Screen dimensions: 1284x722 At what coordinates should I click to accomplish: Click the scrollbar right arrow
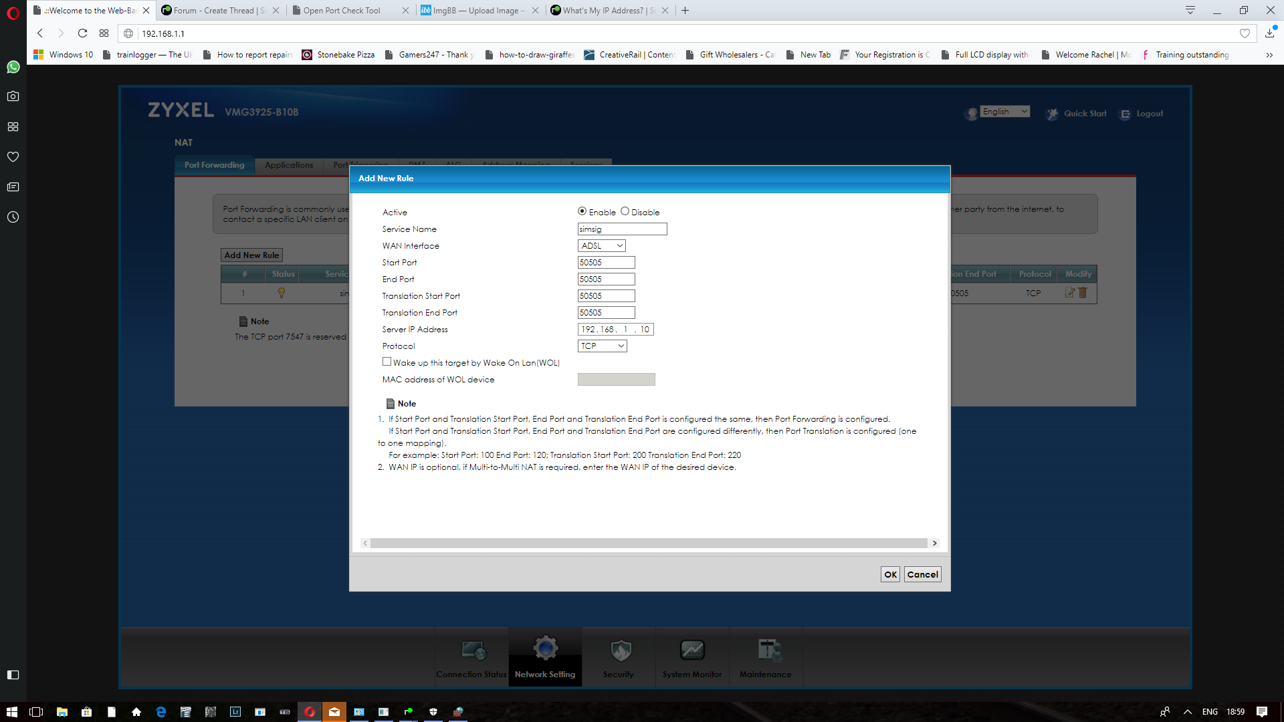pos(934,544)
